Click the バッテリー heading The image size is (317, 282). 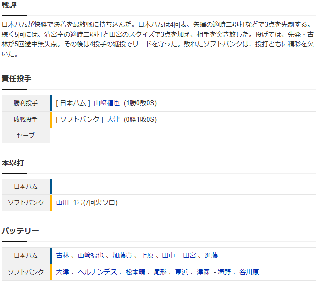(20, 231)
